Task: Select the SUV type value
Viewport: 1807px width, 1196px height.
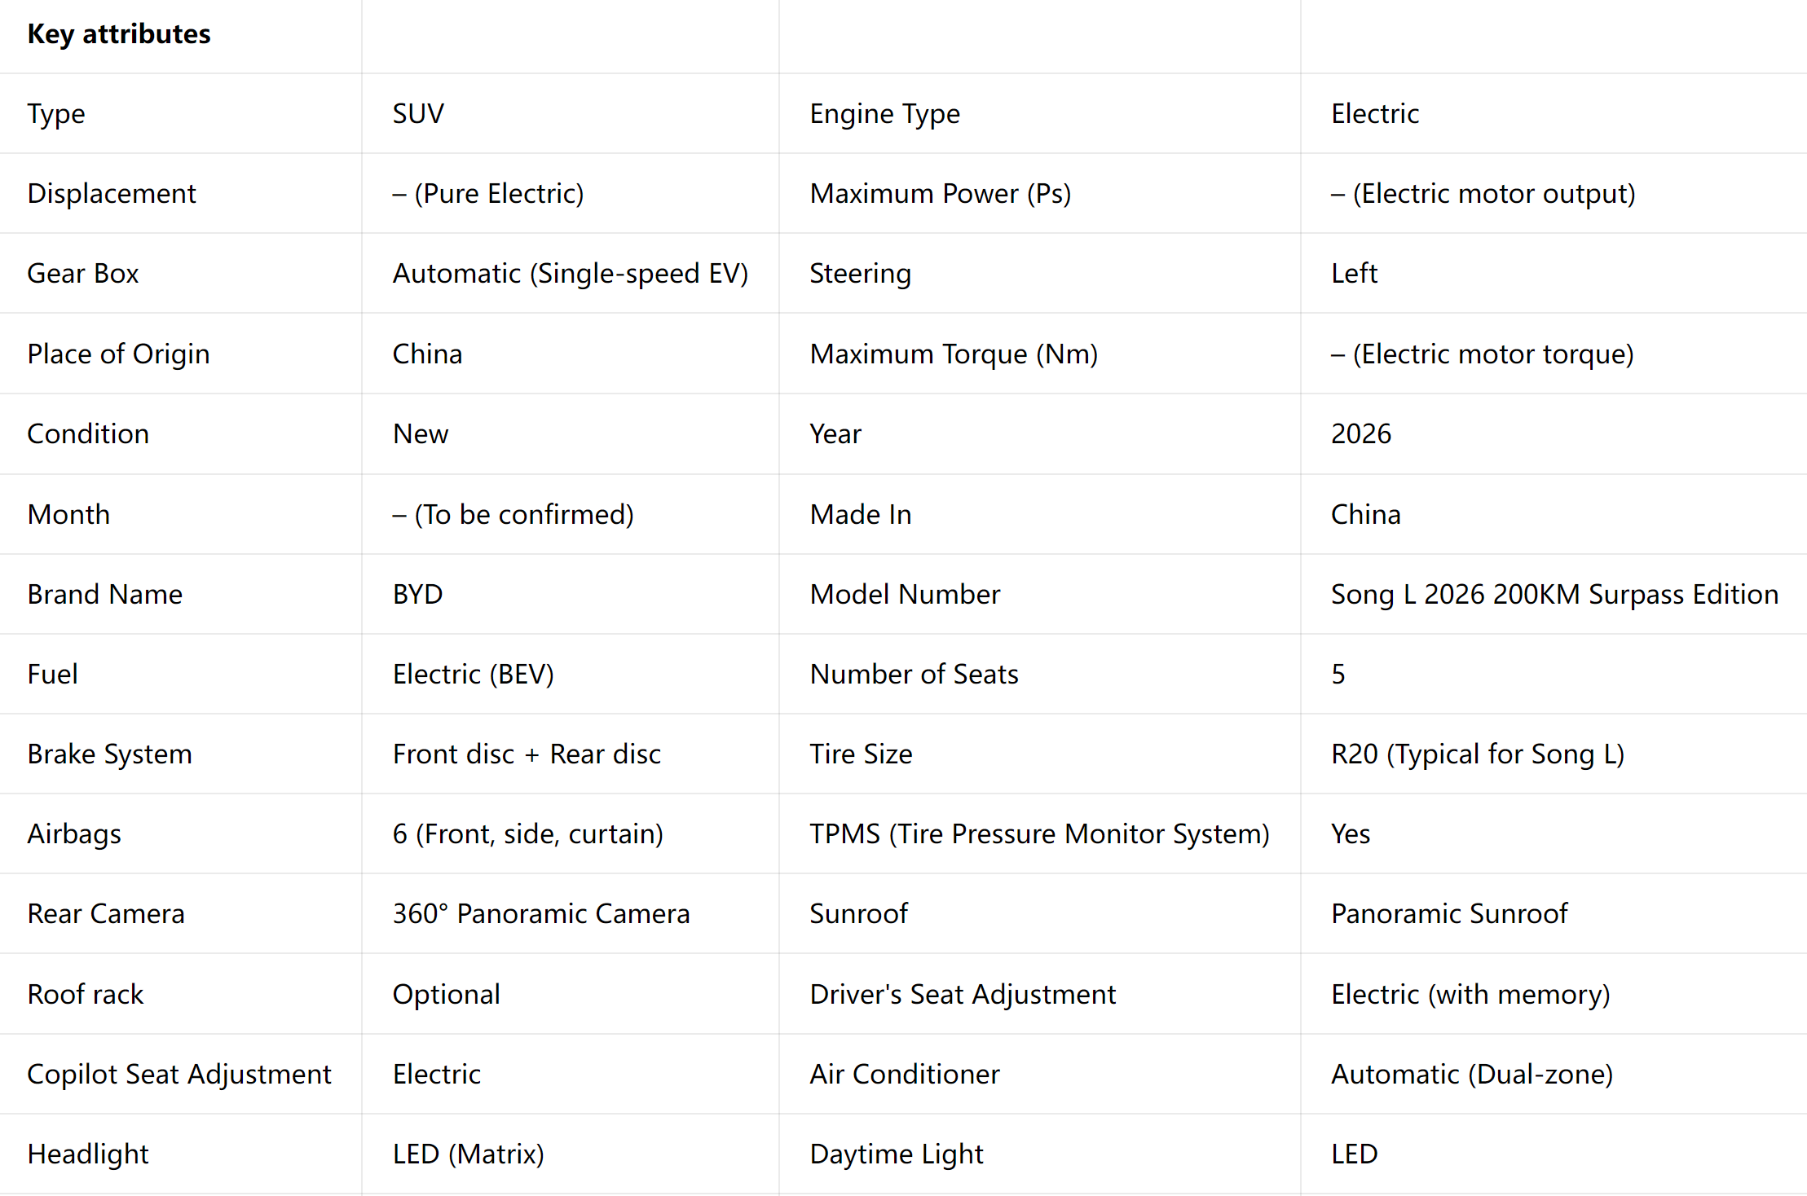Action: coord(418,113)
